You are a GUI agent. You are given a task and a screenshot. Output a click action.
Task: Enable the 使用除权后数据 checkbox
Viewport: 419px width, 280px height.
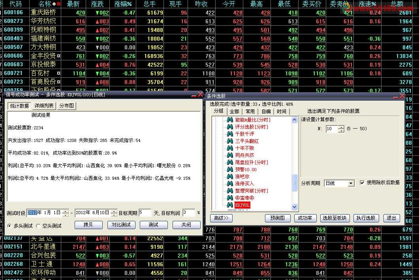click(x=362, y=183)
